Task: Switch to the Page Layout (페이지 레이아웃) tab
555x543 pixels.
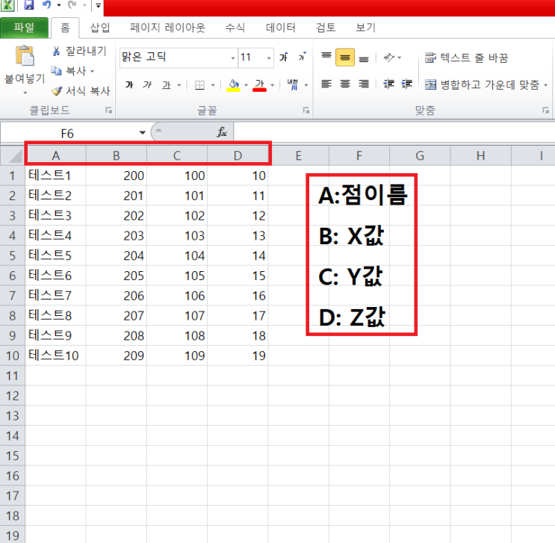Action: click(167, 28)
